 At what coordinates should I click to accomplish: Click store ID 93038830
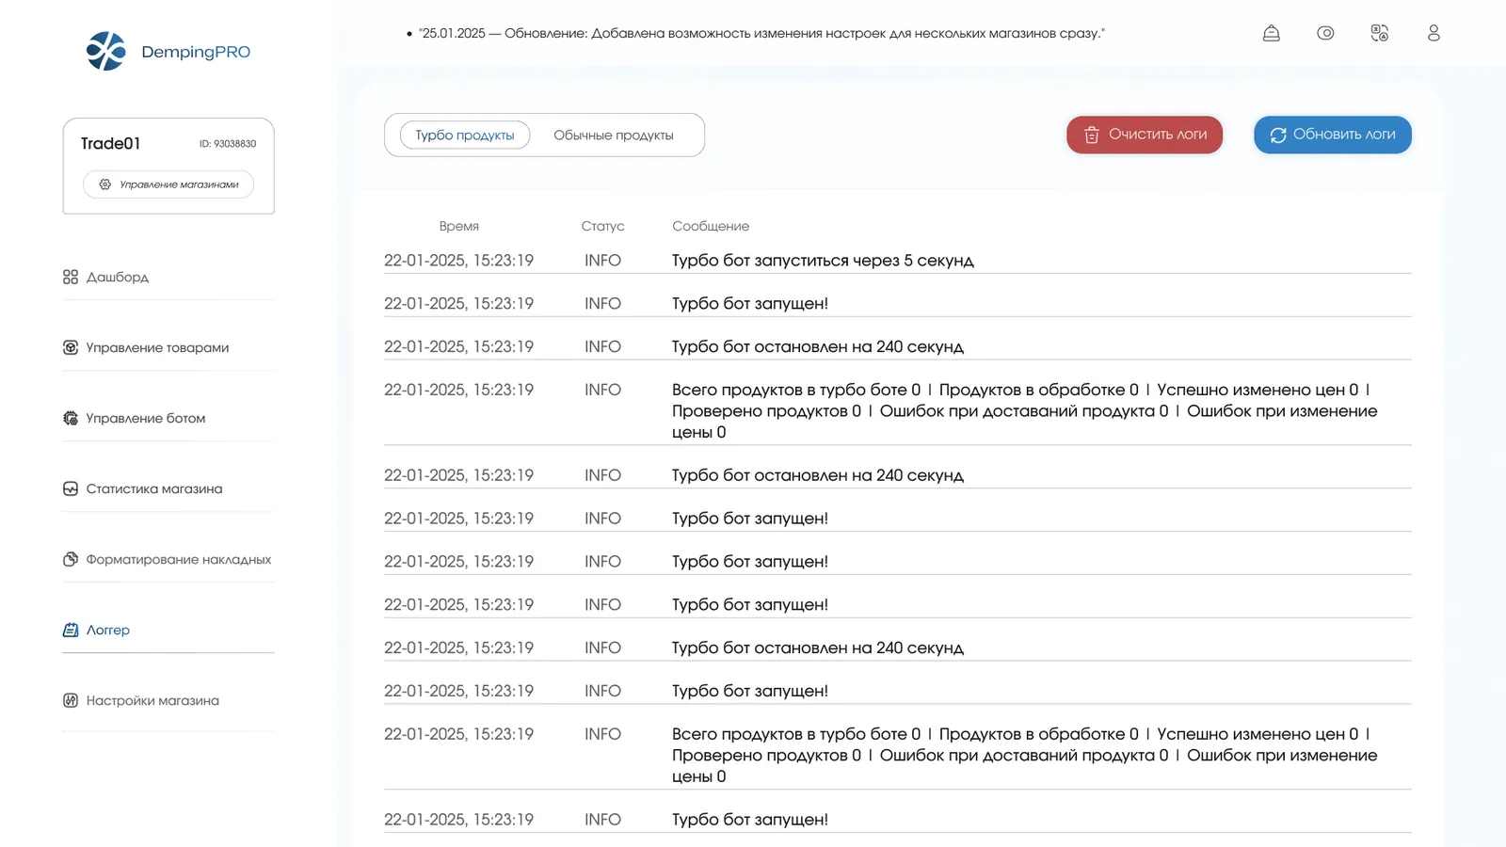pos(228,144)
